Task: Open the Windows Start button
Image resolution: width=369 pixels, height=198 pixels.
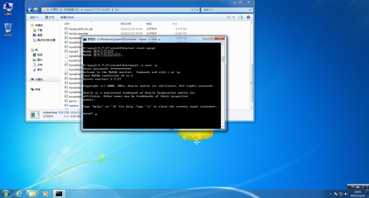Action: [6, 194]
